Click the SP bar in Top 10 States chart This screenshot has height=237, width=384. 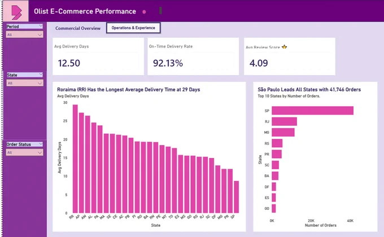tap(313, 111)
